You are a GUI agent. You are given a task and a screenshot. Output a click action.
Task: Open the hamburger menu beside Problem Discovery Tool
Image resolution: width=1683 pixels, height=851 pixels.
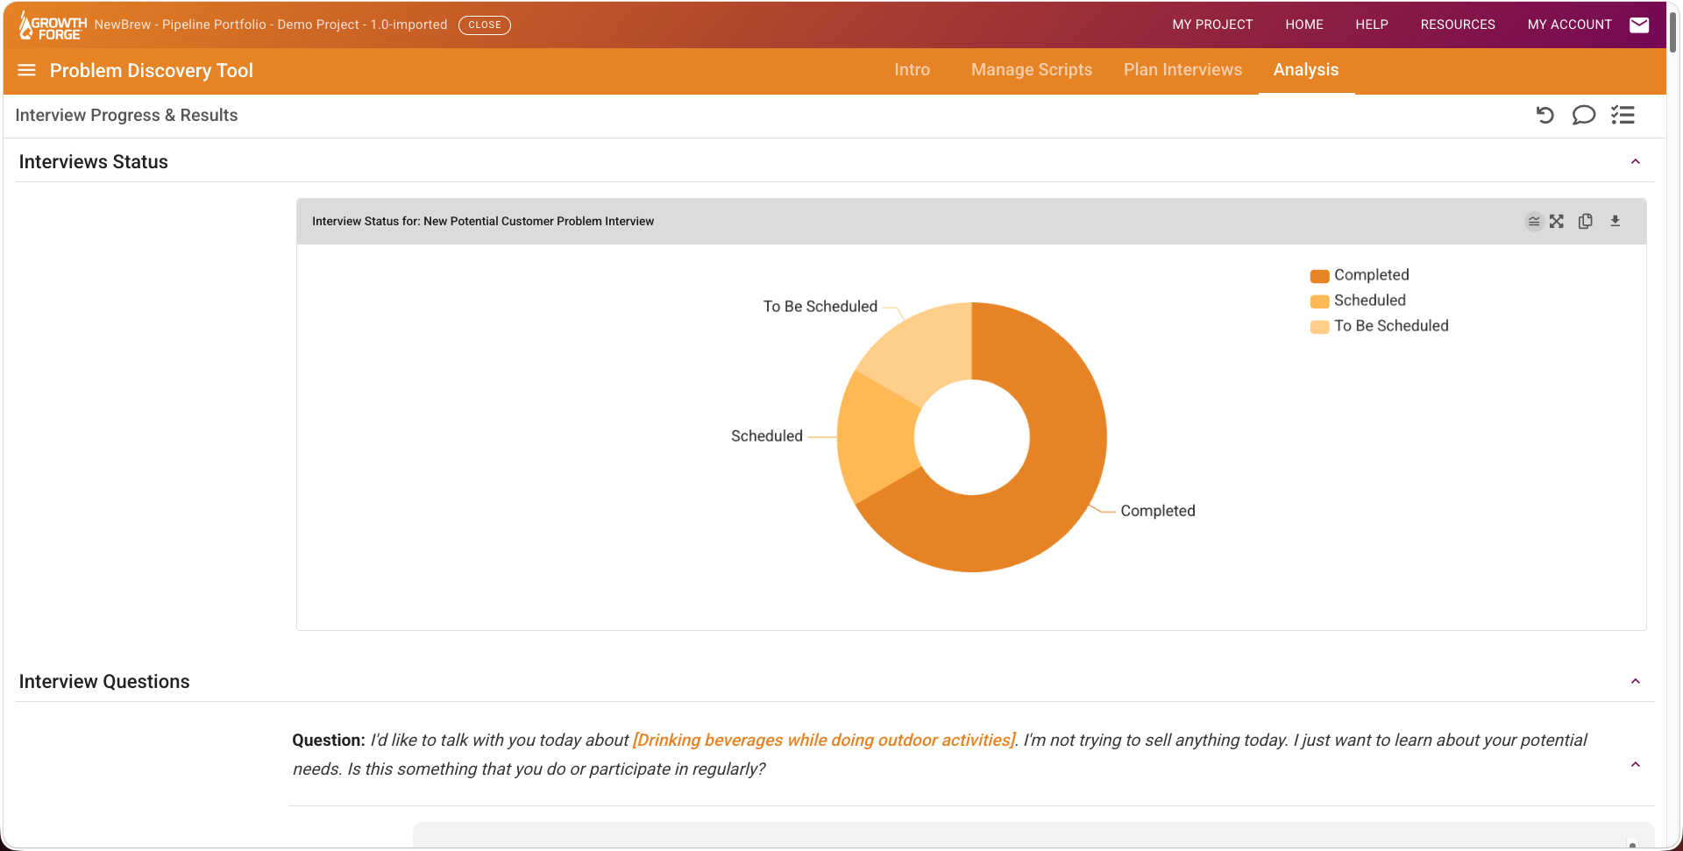[x=27, y=70]
